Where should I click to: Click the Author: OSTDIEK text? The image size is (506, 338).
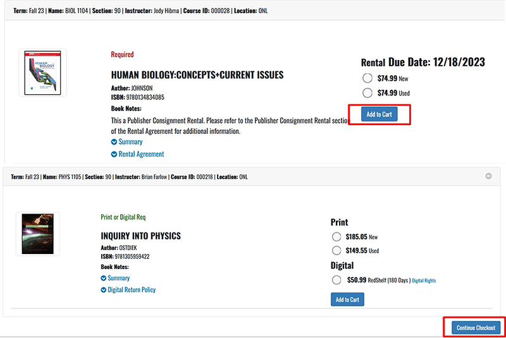pos(119,248)
